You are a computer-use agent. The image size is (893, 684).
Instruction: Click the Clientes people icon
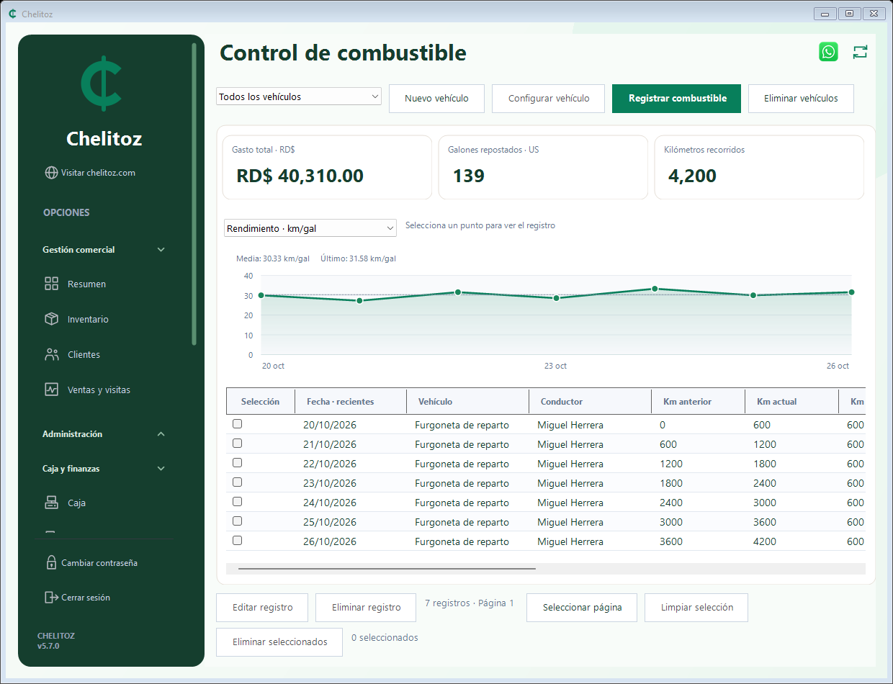[51, 354]
